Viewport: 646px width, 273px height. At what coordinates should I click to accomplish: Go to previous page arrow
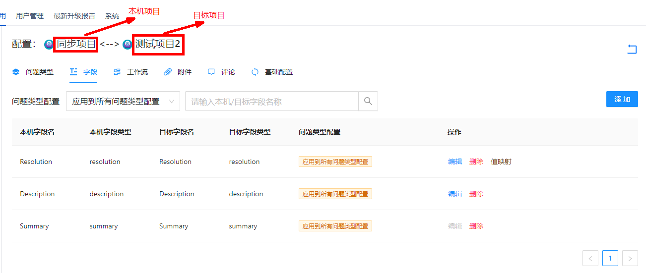pyautogui.click(x=590, y=258)
